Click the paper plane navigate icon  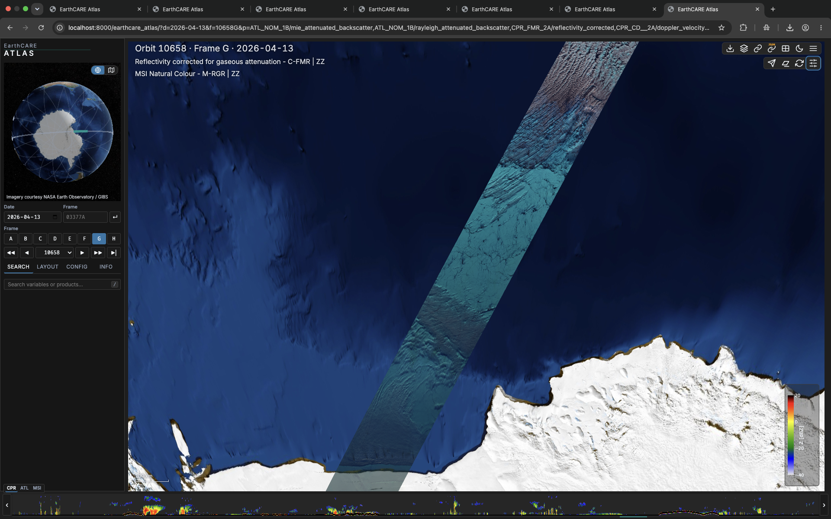pos(772,63)
